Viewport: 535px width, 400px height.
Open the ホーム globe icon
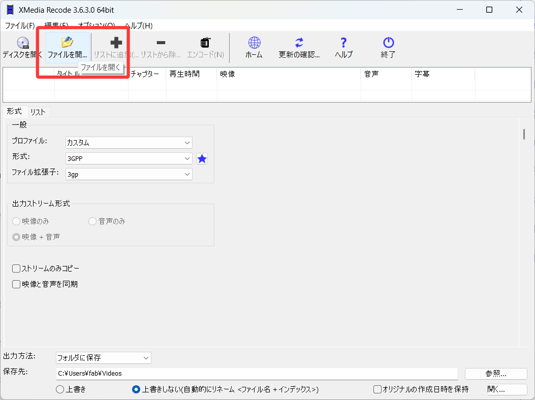pyautogui.click(x=254, y=43)
